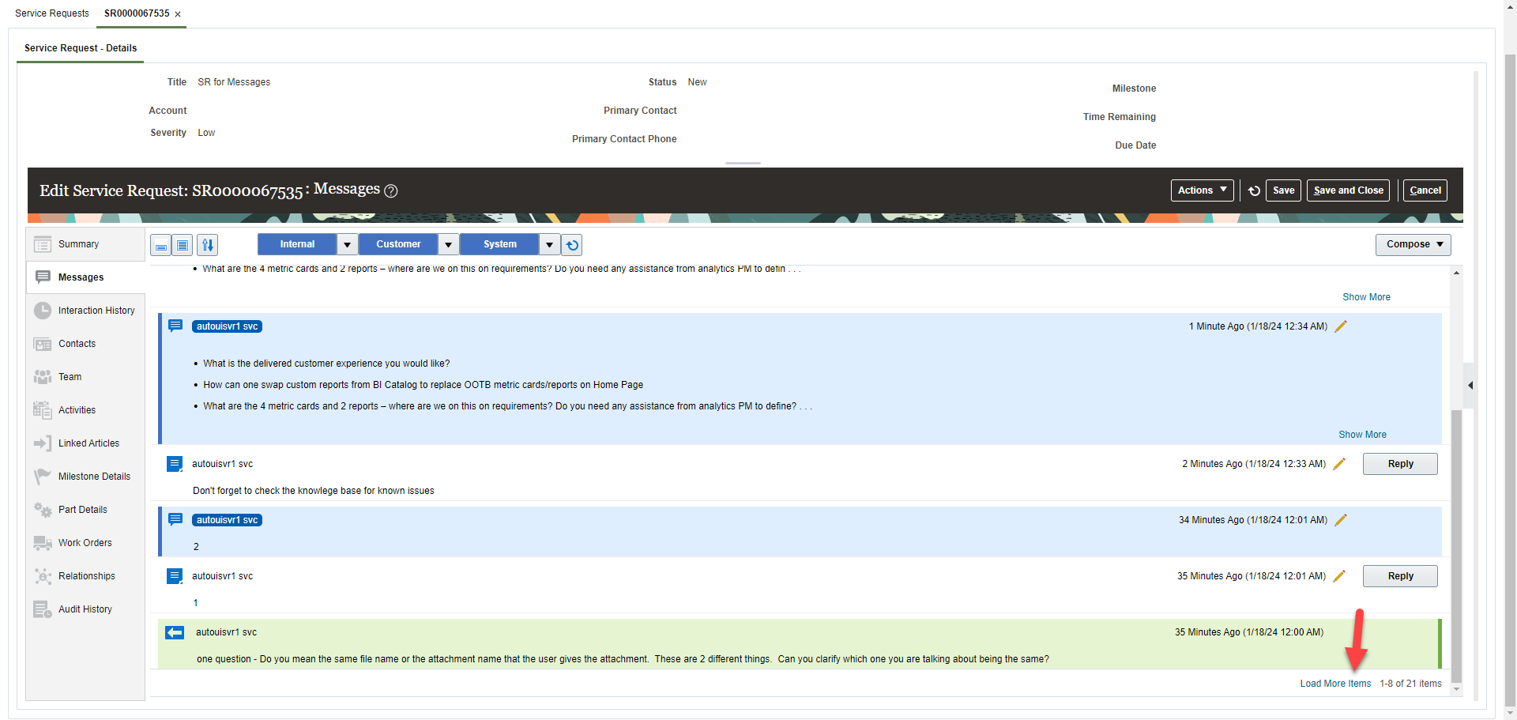Open the Actions dropdown
Image resolution: width=1517 pixels, height=720 pixels.
click(x=1201, y=190)
